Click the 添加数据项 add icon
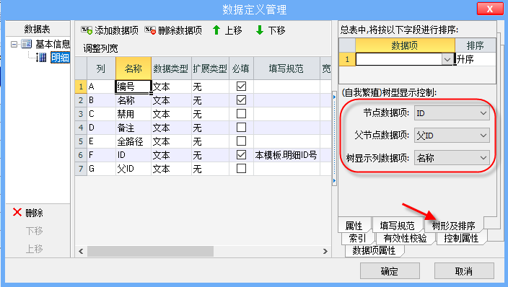This screenshot has width=508, height=287. (x=87, y=30)
